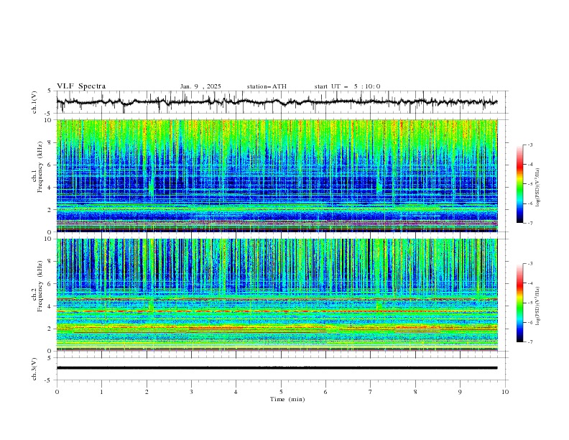Click the "Time (min)" axis title
Viewport: 569px width, 440px height.
coord(287,399)
